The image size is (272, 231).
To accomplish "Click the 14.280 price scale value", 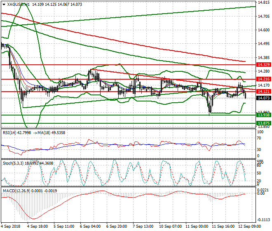I will click(x=264, y=71).
